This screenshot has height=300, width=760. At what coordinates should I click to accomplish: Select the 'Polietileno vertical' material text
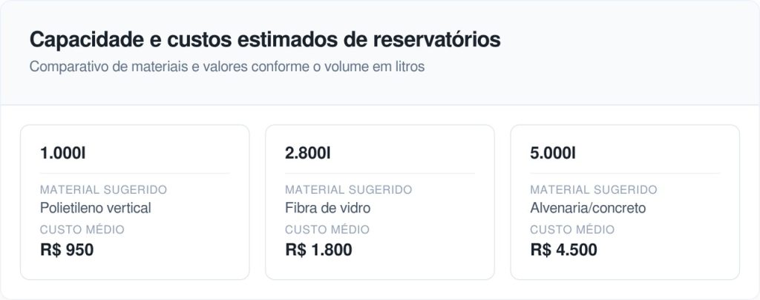point(96,208)
